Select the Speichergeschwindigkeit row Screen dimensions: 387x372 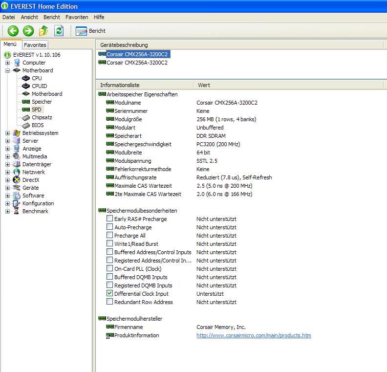tap(173, 144)
